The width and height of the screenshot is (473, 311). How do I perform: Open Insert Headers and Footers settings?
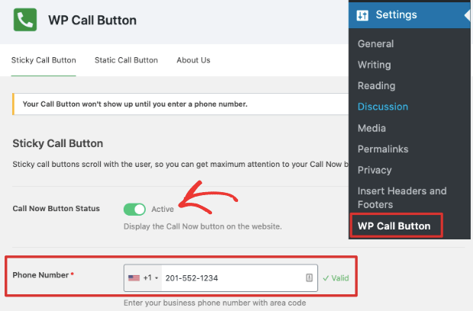pyautogui.click(x=402, y=197)
